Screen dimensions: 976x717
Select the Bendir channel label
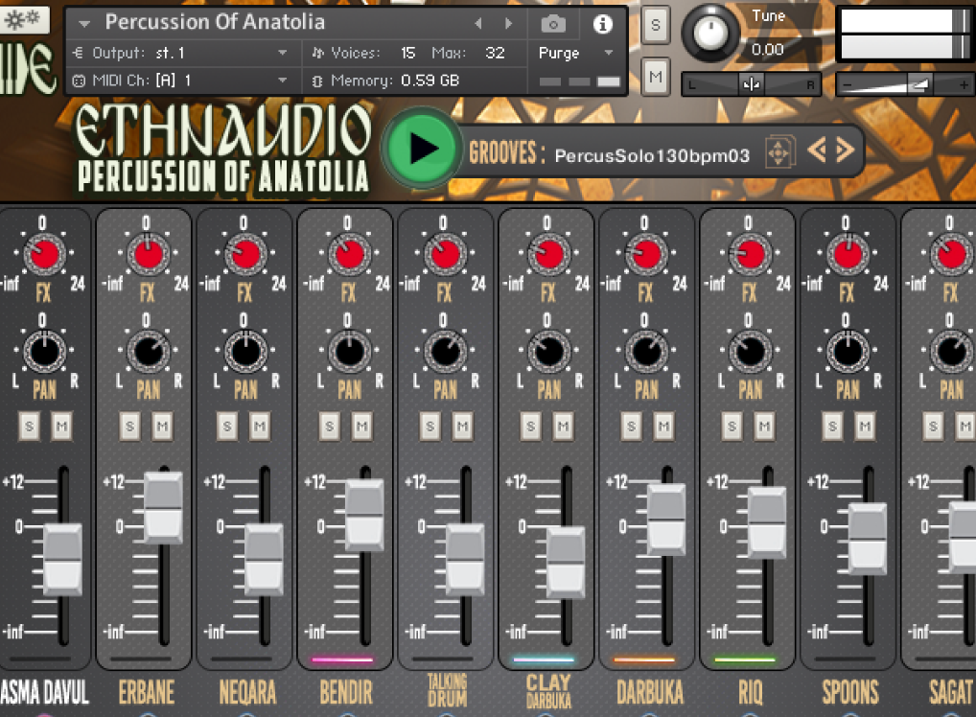click(346, 692)
